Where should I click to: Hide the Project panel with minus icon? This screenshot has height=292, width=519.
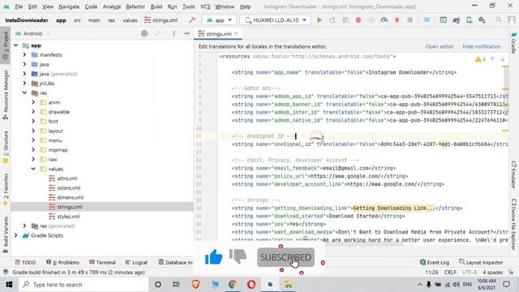(187, 33)
